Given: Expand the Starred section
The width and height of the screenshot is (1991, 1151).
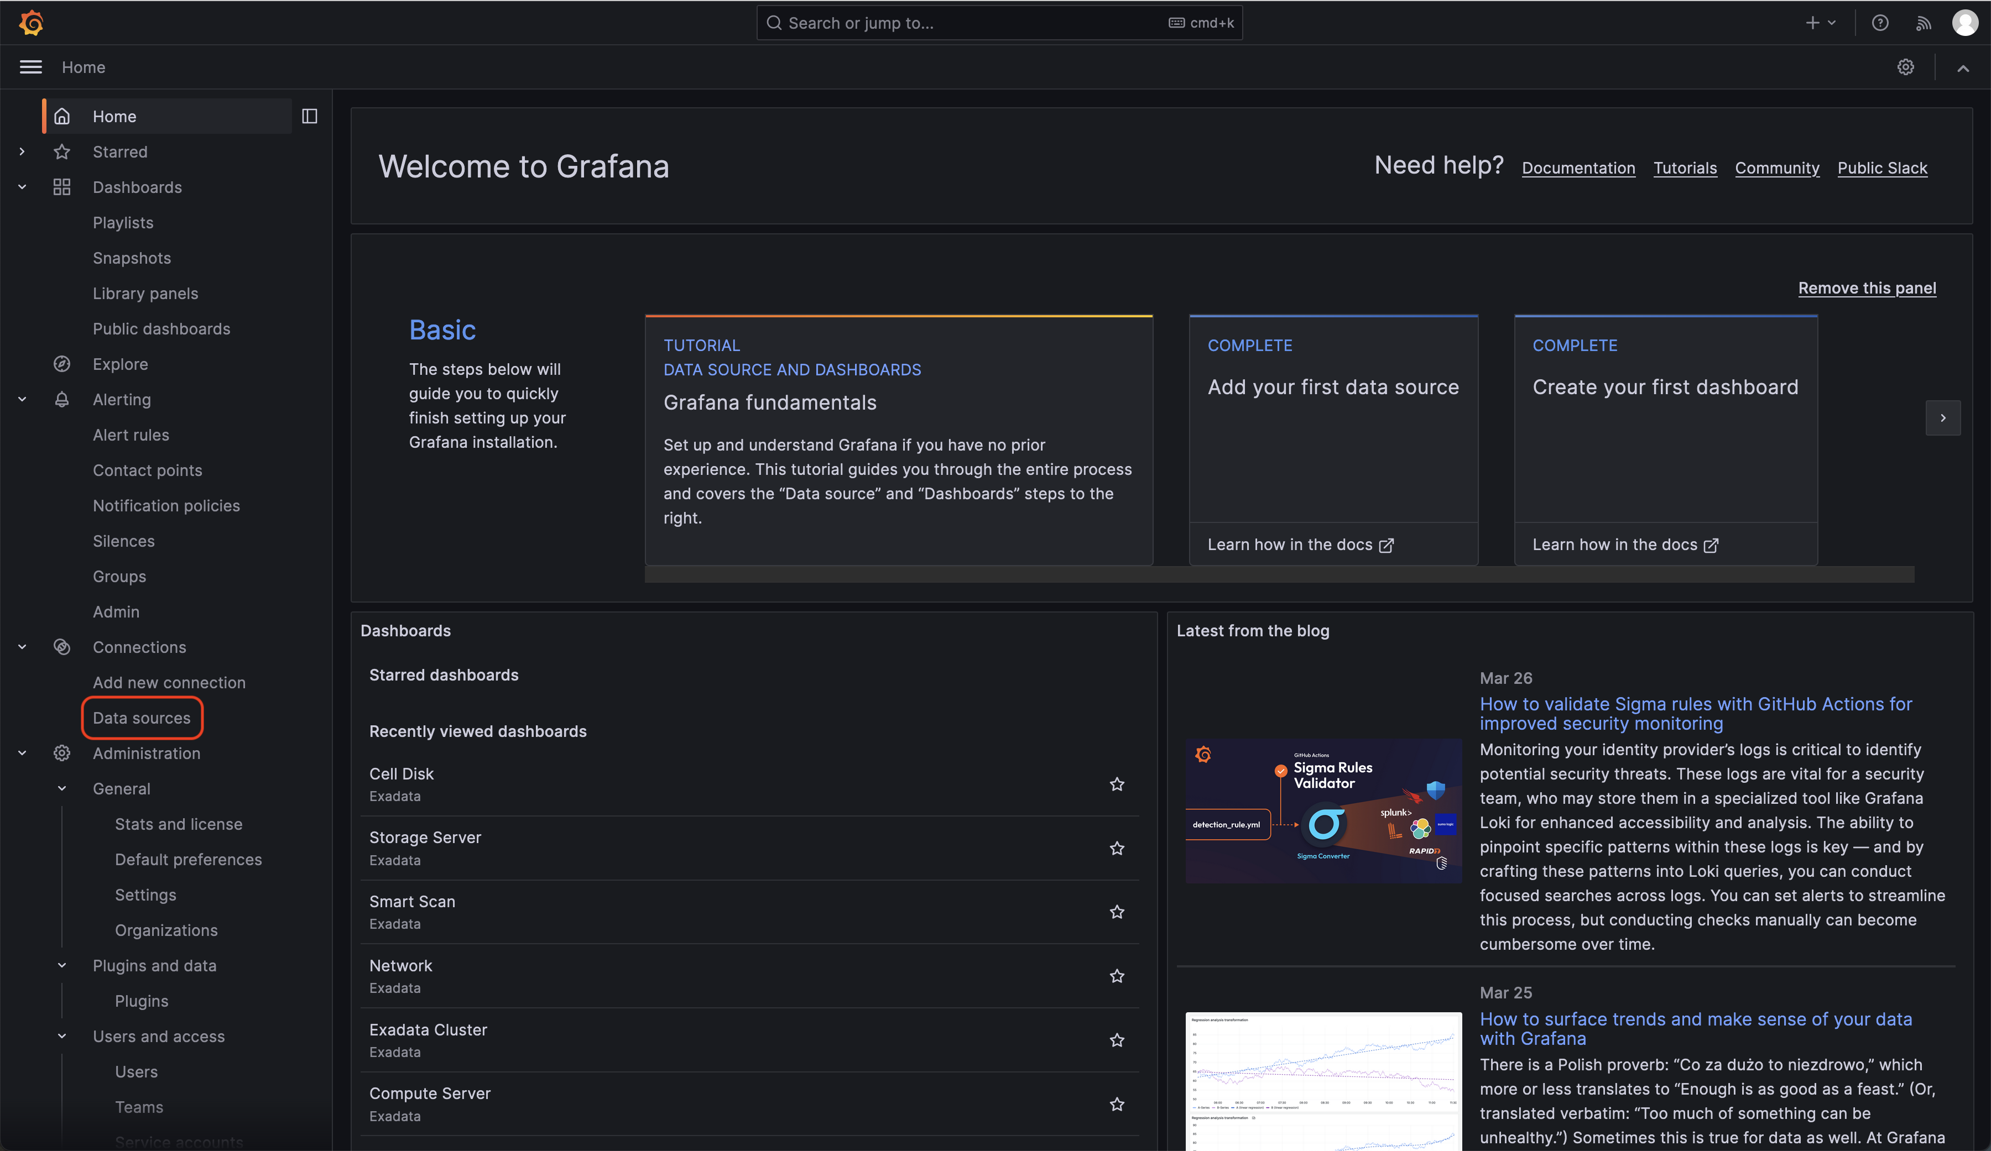Looking at the screenshot, I should click(22, 151).
